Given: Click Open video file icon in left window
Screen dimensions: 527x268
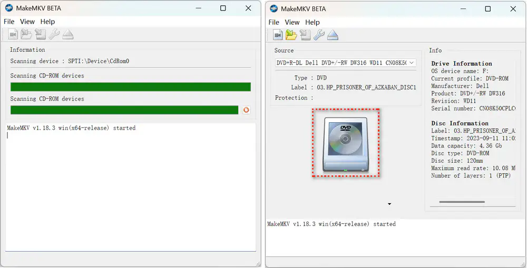Looking at the screenshot, I should tap(13, 34).
